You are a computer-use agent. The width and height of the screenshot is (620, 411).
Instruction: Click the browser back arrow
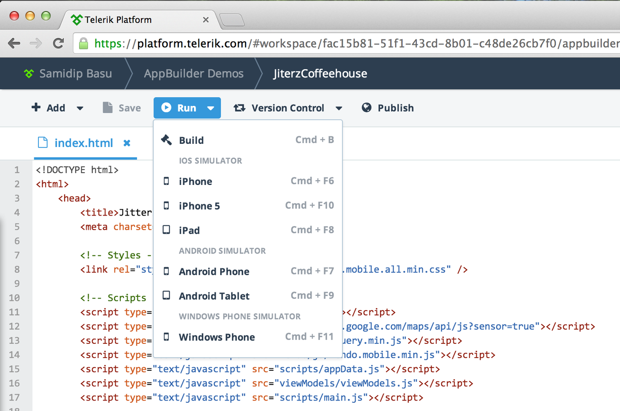14,43
